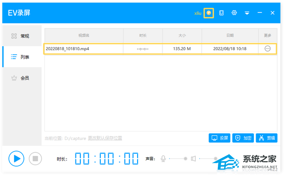This screenshot has width=284, height=175.
Task: Toggle the microphone icon in sound controls
Action: pos(163,159)
